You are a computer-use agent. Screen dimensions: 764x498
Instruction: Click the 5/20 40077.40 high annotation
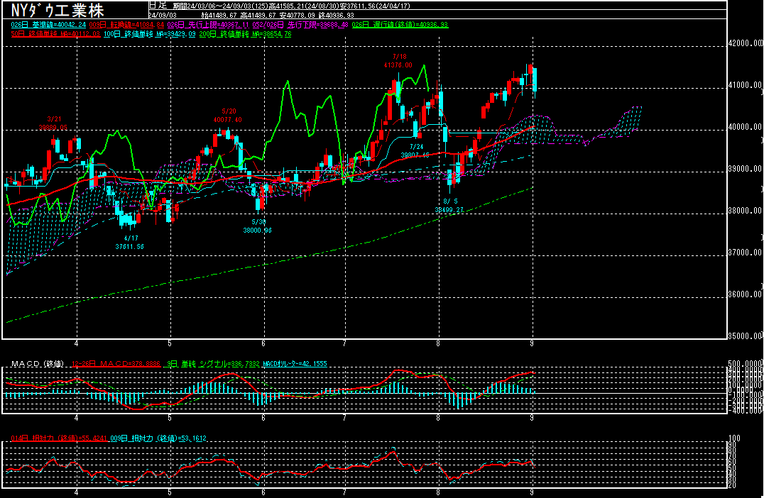point(227,116)
